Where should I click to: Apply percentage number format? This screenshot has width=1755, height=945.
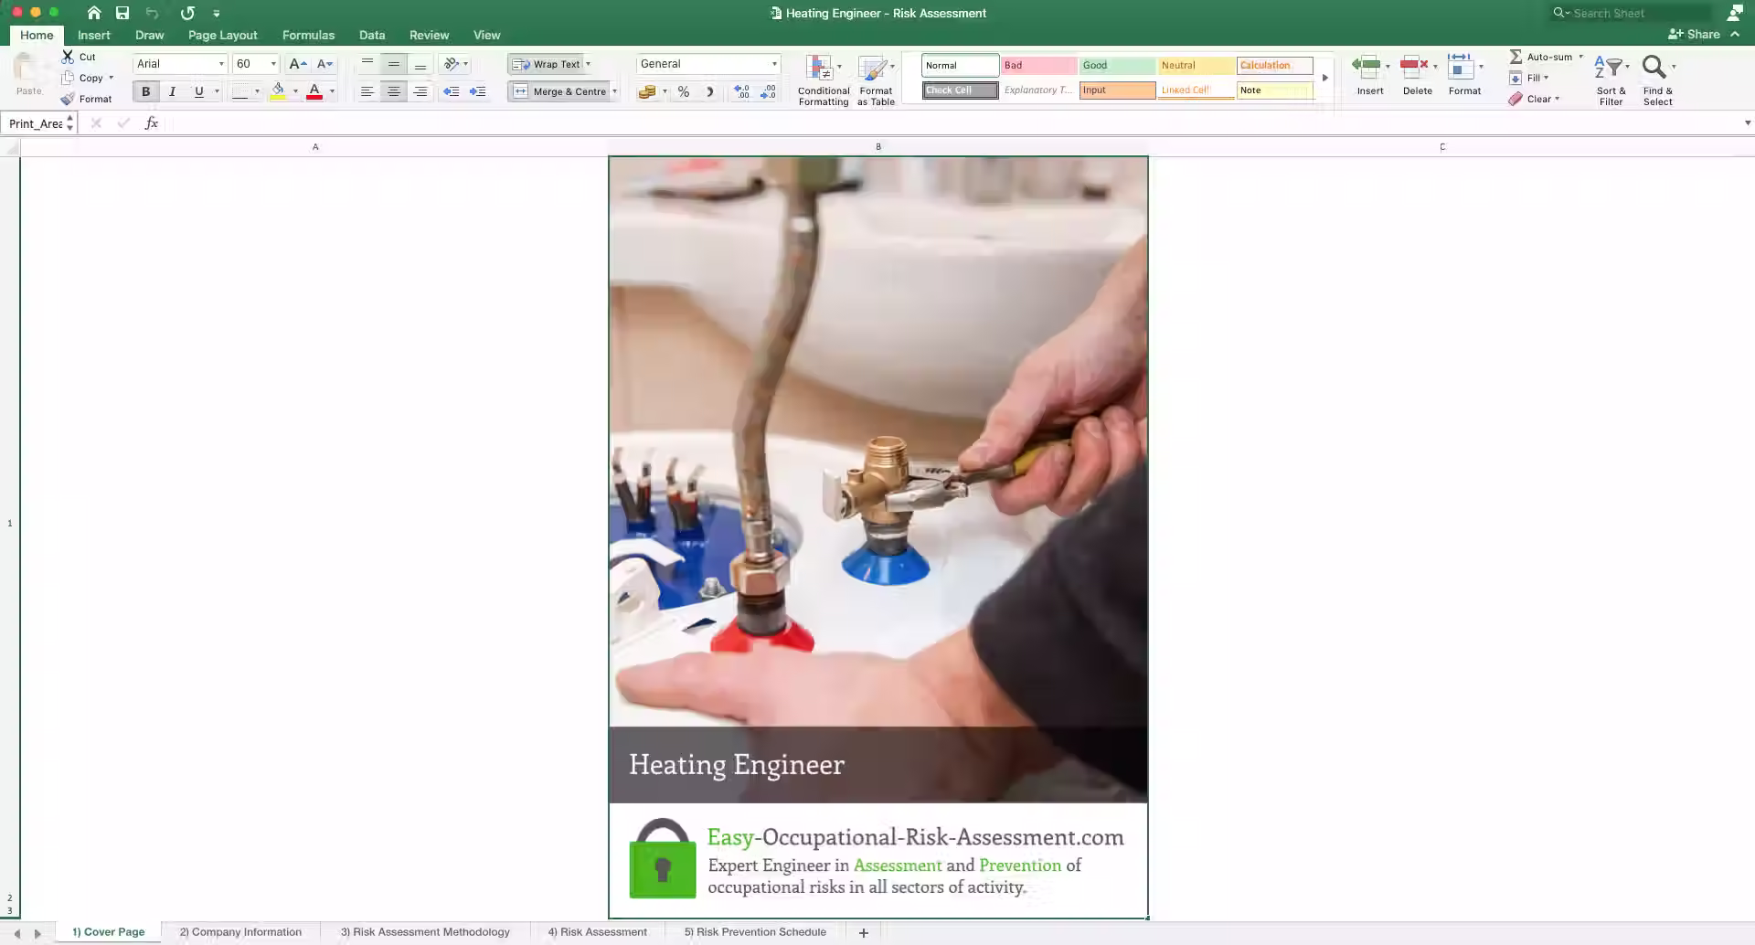683,91
